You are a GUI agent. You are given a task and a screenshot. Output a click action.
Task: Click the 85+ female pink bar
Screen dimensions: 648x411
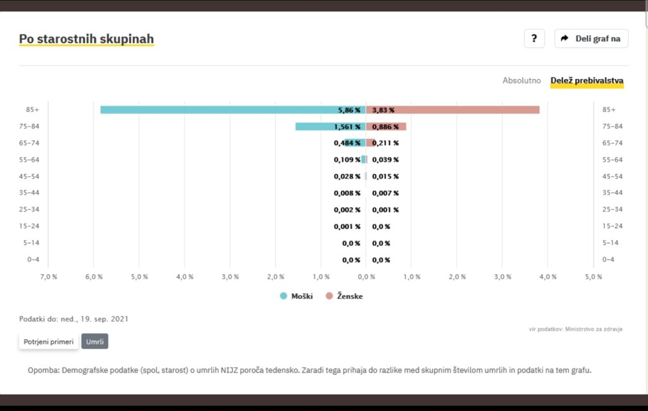click(468, 110)
